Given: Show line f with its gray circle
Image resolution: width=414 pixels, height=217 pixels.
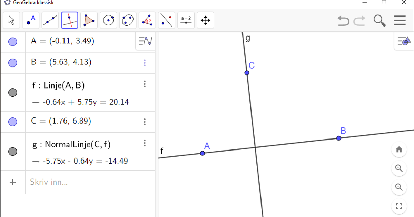Looking at the screenshot, I should pyautogui.click(x=13, y=92).
